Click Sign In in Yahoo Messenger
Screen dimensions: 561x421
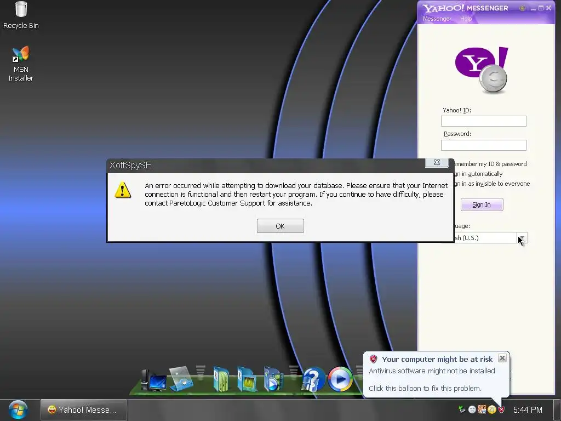click(x=482, y=204)
